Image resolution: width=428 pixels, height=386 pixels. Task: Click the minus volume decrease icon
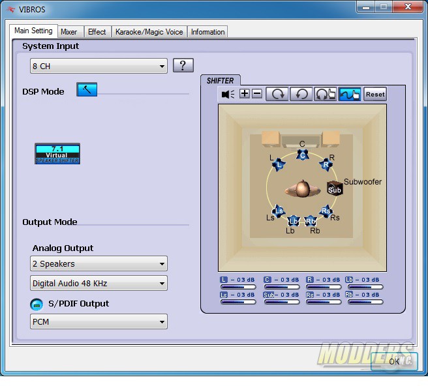[x=257, y=94]
